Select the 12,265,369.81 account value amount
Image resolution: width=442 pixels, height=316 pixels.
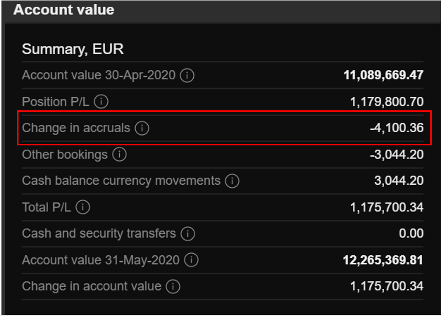[383, 260]
